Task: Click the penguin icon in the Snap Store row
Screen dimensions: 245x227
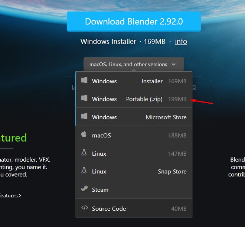Action: click(x=84, y=171)
